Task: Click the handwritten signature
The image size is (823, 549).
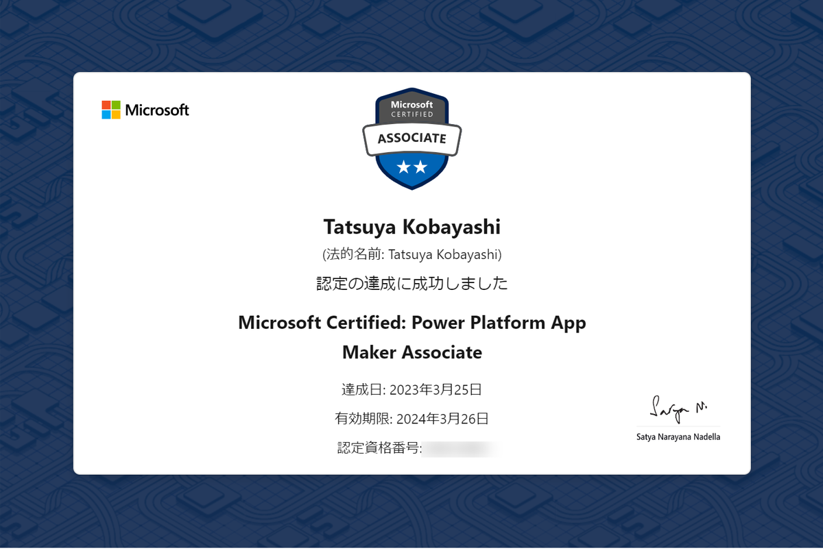Action: pyautogui.click(x=678, y=408)
